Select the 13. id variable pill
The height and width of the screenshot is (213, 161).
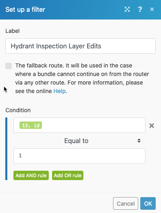[x=30, y=125]
